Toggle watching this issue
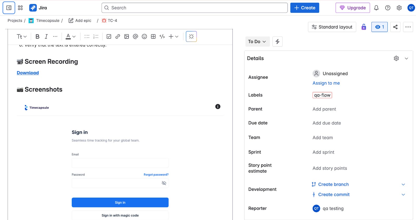Image resolution: width=416 pixels, height=220 pixels. pyautogui.click(x=380, y=27)
